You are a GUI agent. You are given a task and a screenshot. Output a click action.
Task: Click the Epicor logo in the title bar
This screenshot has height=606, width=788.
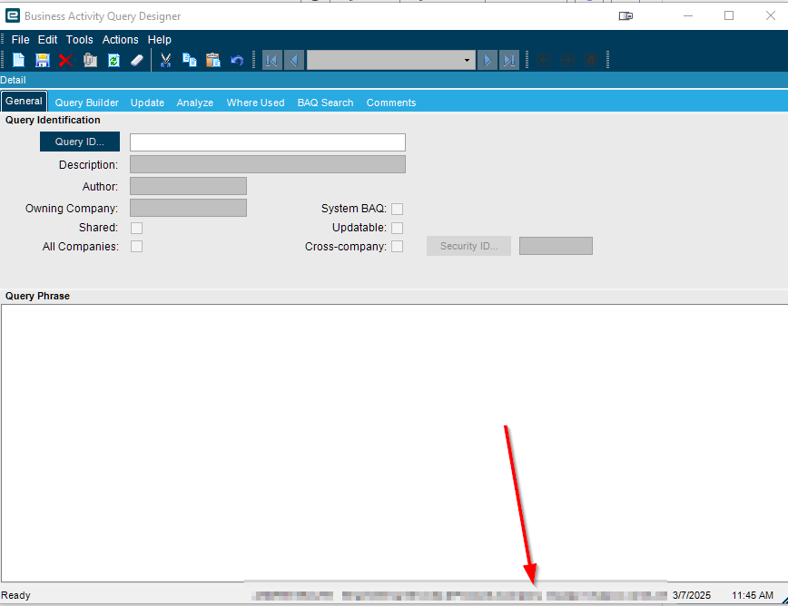click(13, 16)
